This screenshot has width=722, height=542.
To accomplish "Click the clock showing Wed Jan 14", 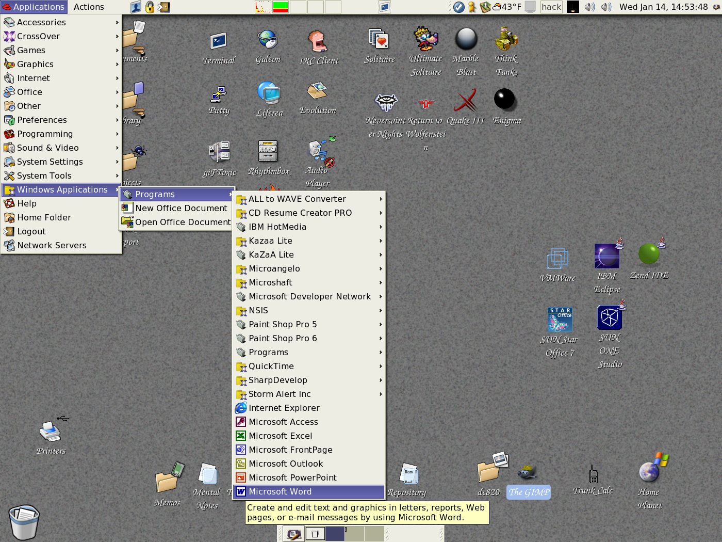I will [x=663, y=7].
